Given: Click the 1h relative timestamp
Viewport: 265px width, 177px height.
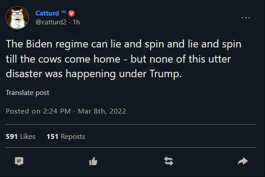Looking at the screenshot, I should coord(76,22).
